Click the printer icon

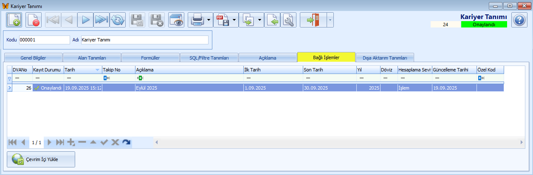[x=197, y=20]
